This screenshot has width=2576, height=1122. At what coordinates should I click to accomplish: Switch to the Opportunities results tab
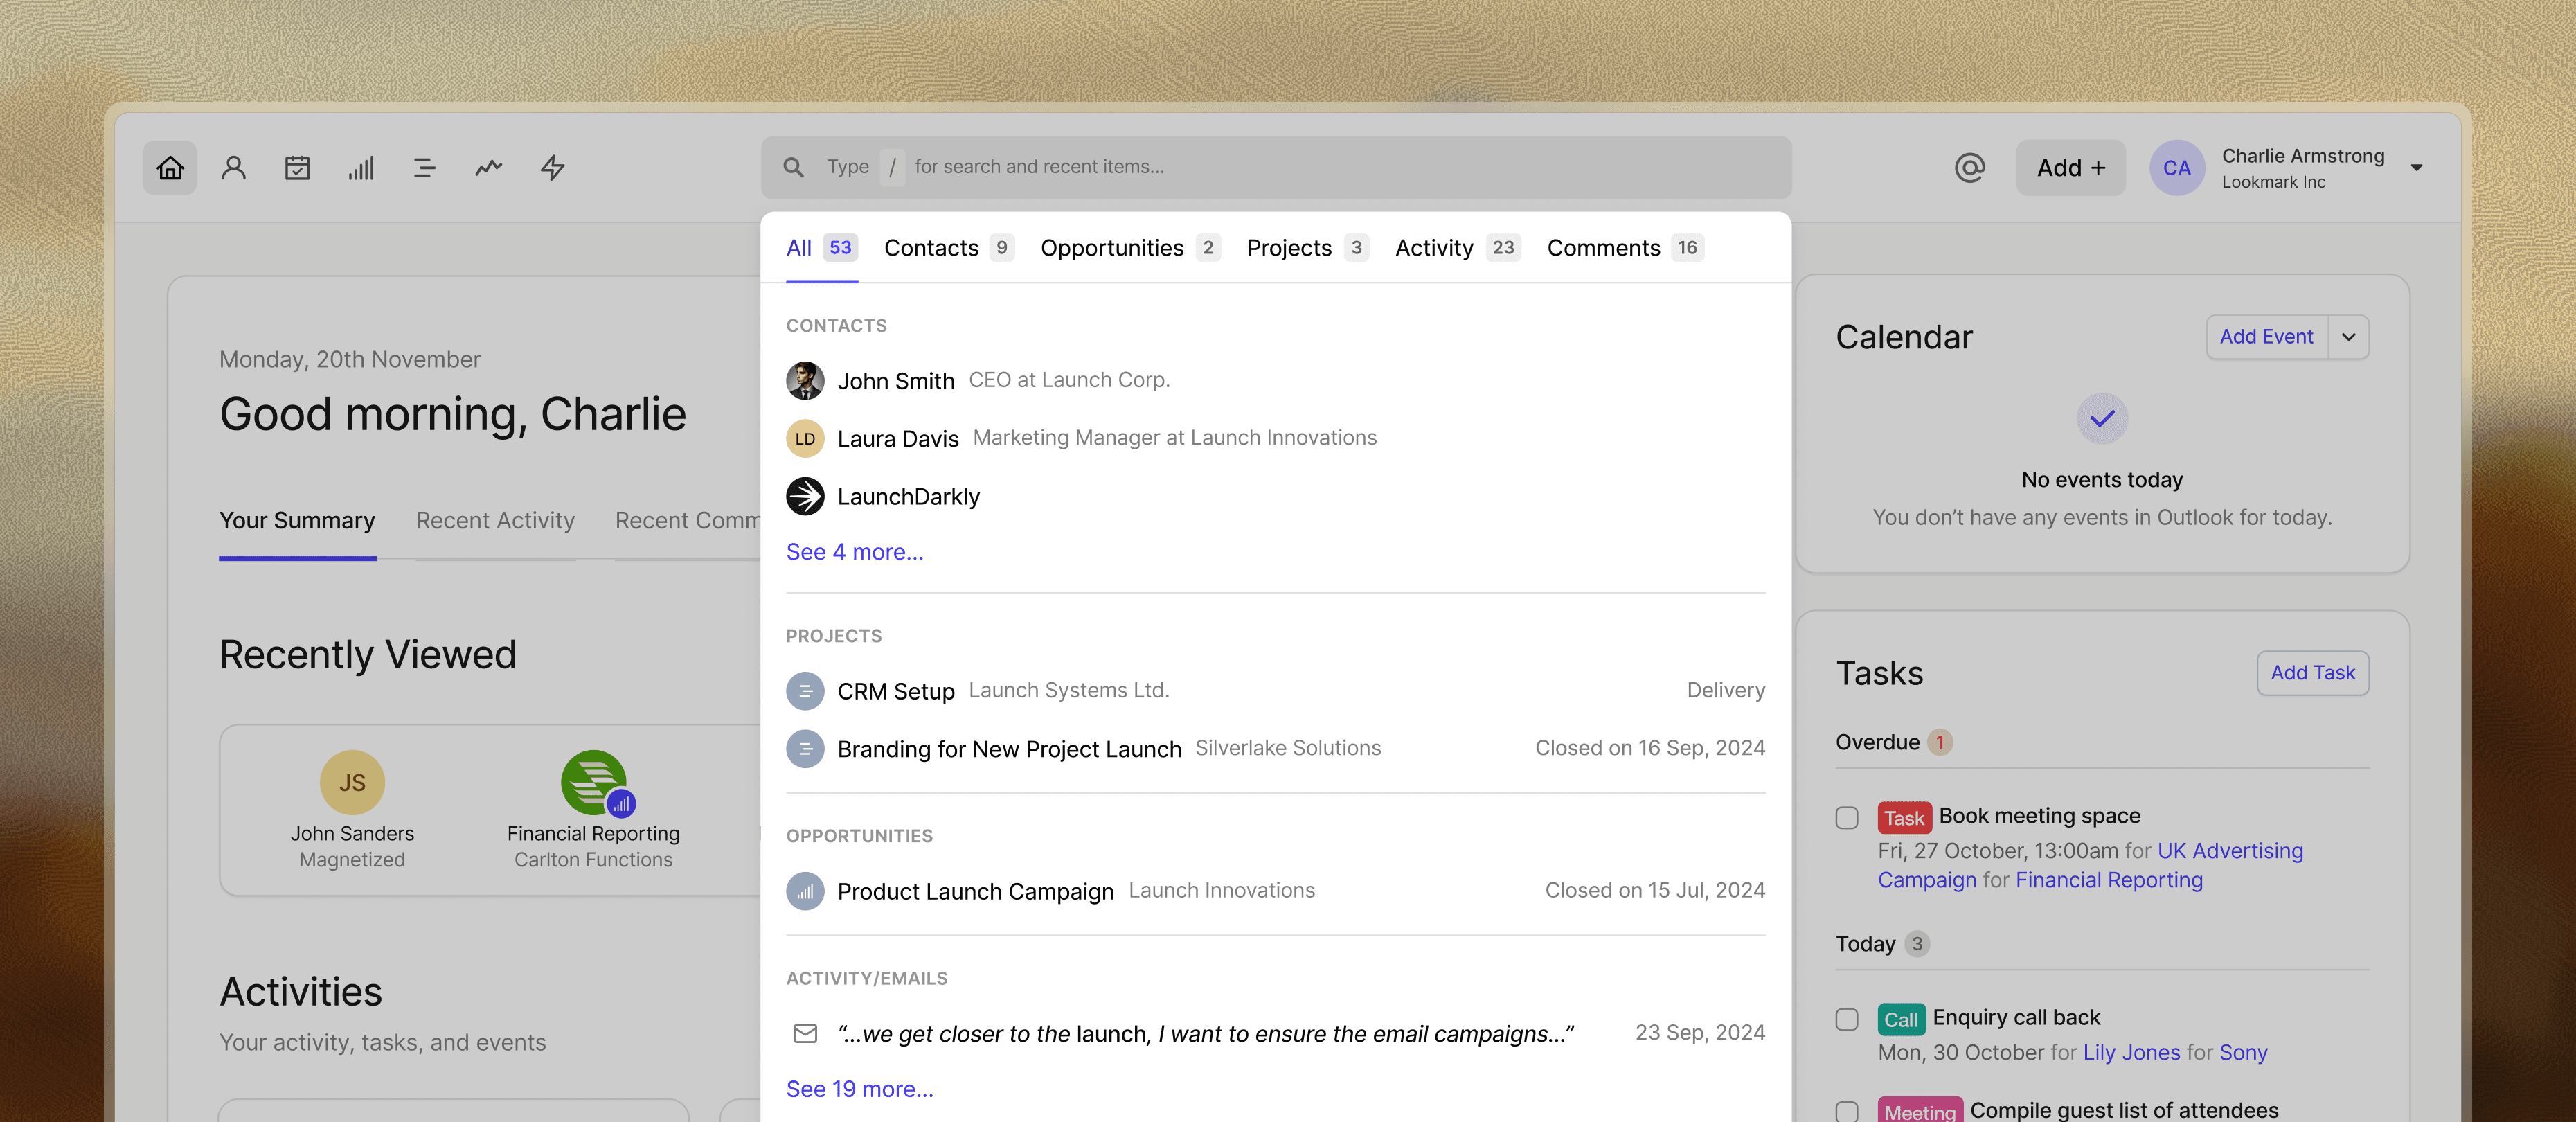(1112, 247)
